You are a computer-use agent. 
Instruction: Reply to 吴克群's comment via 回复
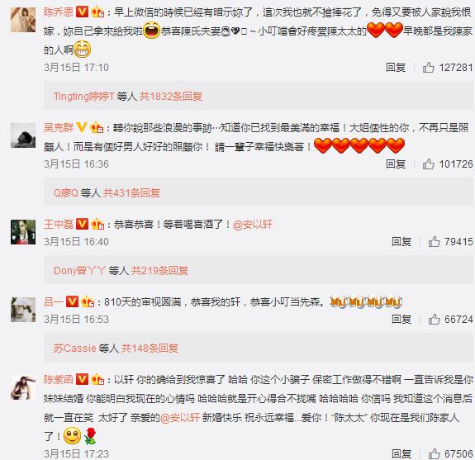(396, 164)
